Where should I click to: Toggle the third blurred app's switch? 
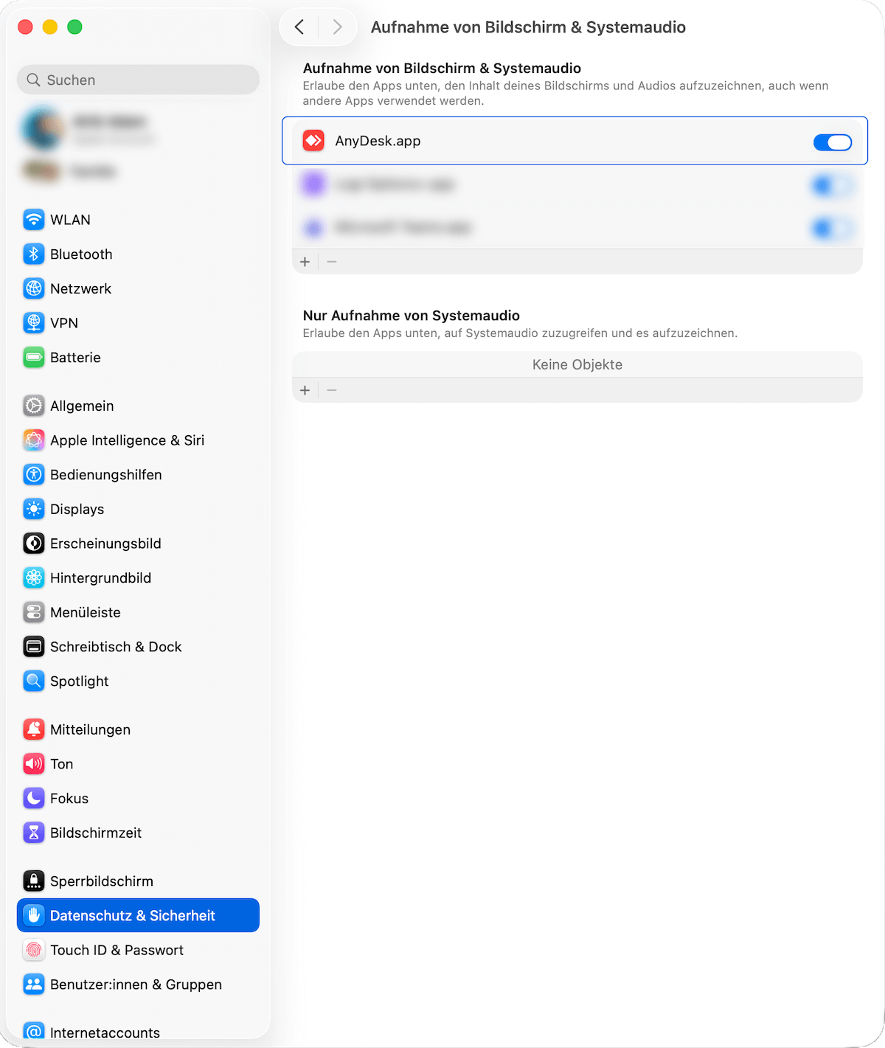coord(832,229)
